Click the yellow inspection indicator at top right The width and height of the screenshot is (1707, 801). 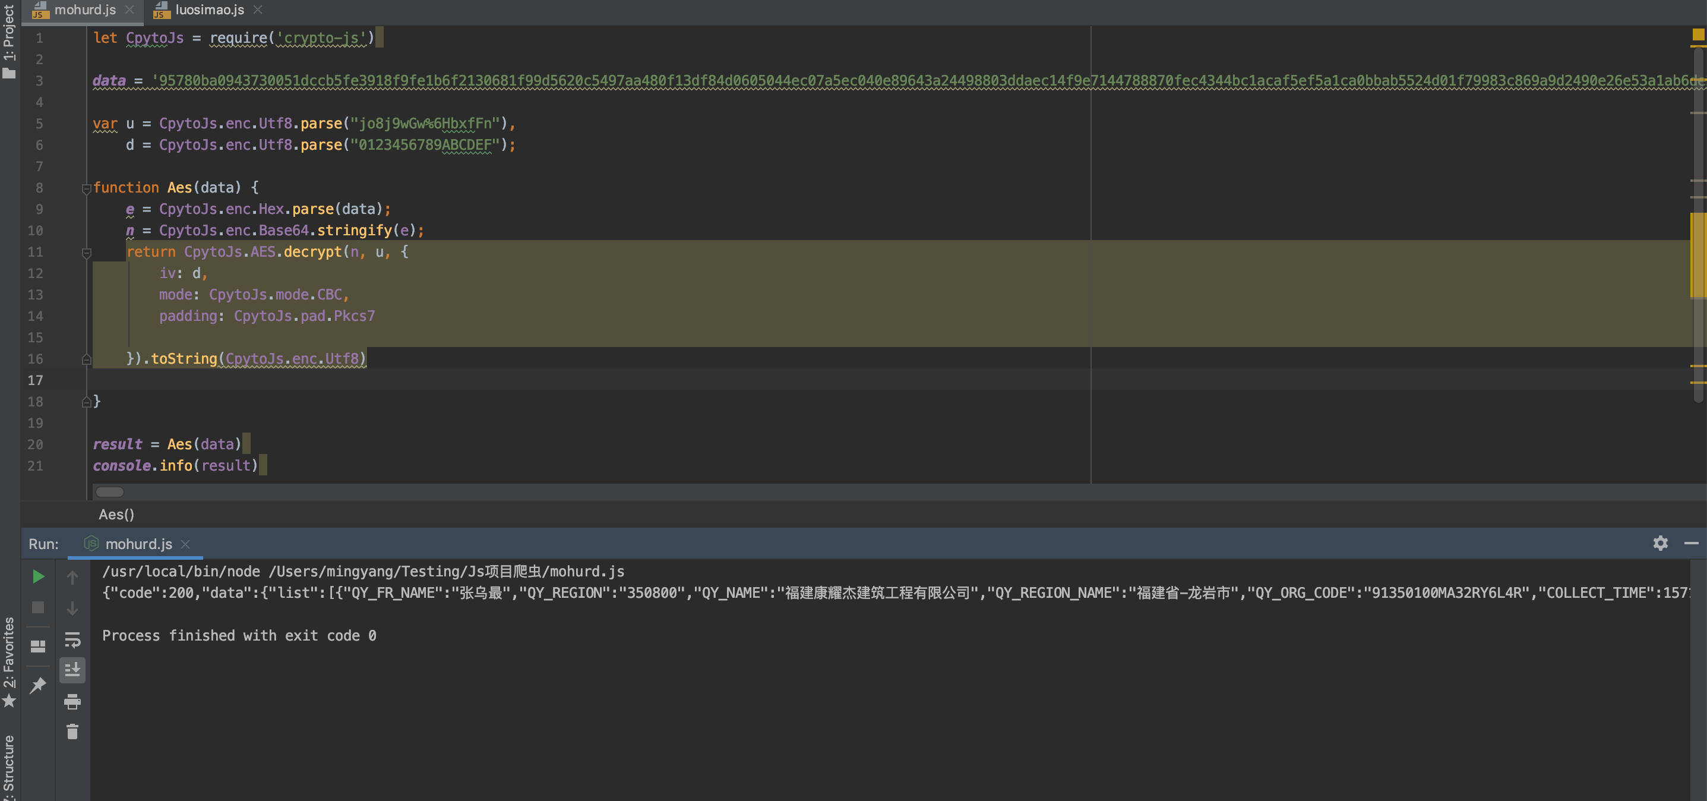(x=1698, y=34)
